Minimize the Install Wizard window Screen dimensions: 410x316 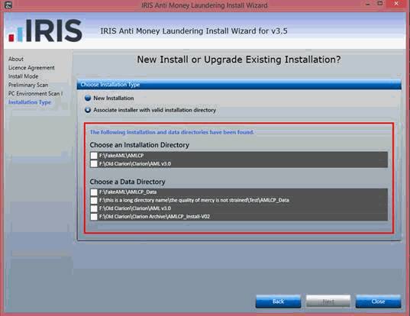click(x=368, y=4)
